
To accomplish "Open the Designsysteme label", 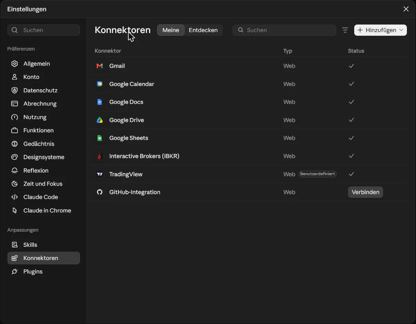I will point(44,157).
